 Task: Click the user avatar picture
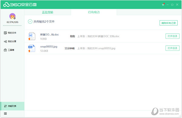point(12,16)
